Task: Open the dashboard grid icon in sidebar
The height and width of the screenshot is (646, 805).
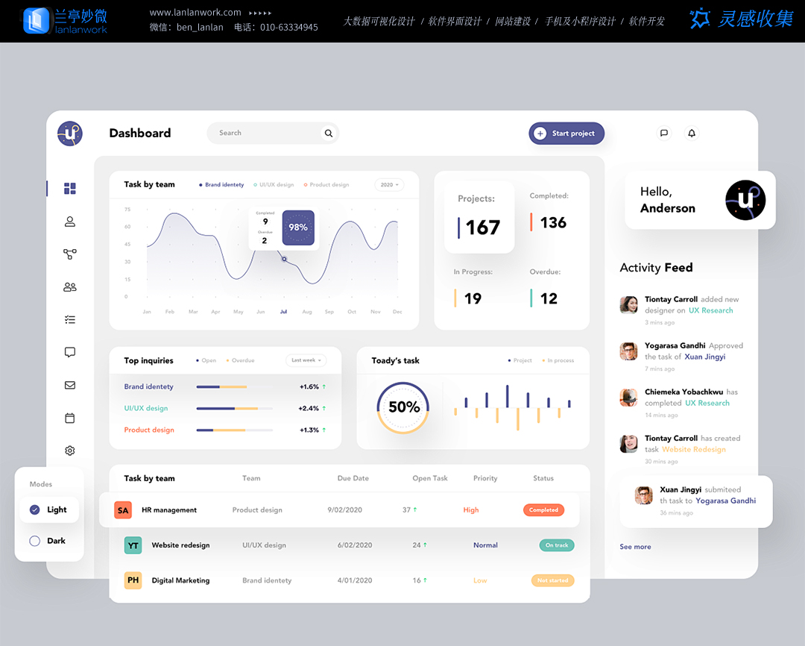Action: coord(70,189)
